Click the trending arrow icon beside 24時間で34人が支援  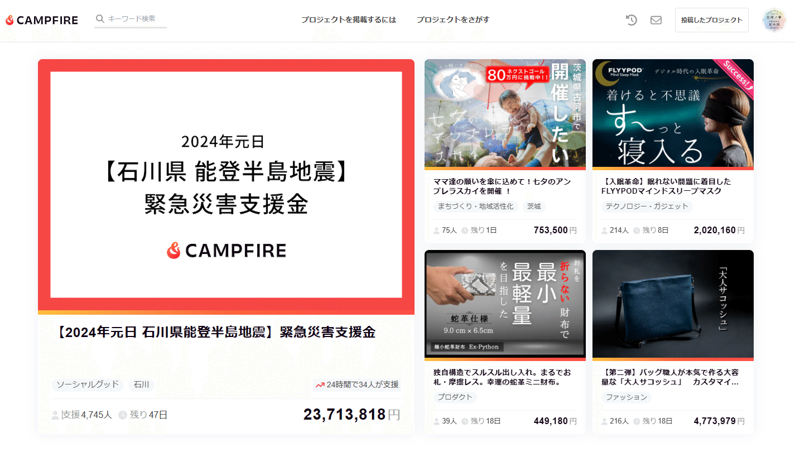(320, 385)
